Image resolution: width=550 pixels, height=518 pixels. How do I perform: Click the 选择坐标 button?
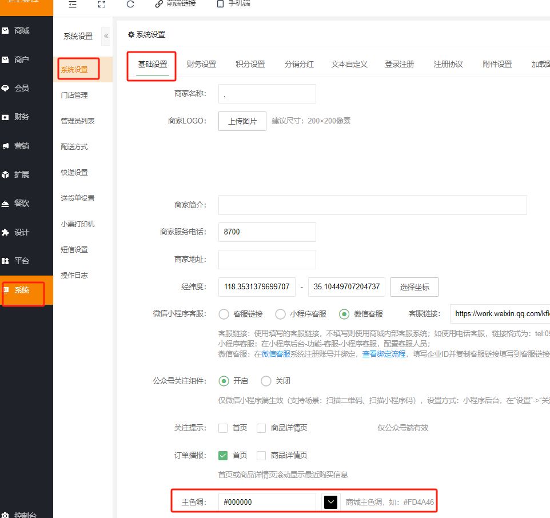coord(414,286)
